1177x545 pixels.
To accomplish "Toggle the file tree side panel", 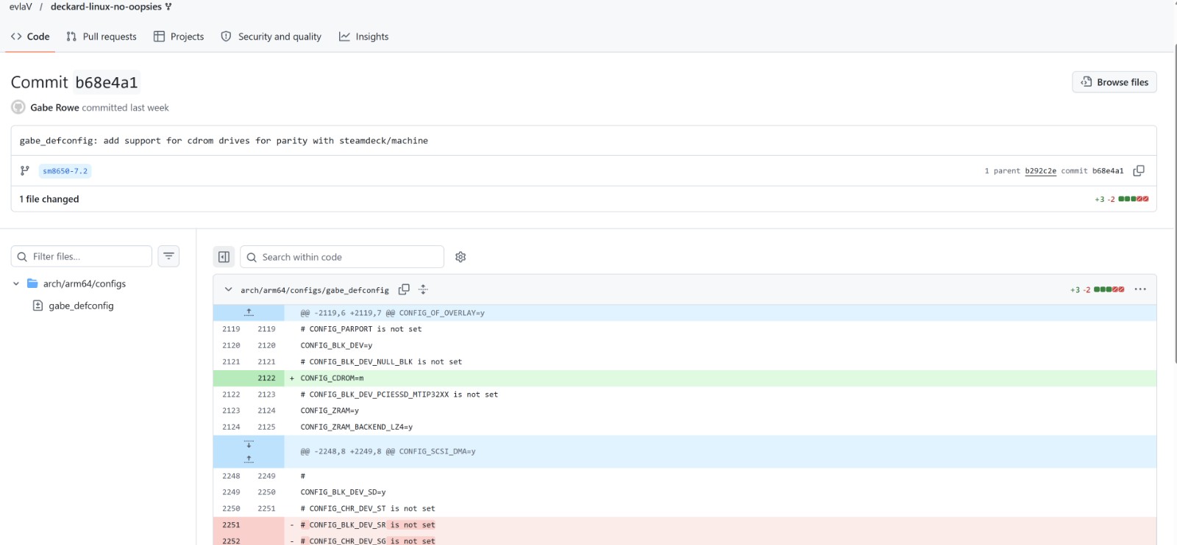I will [224, 257].
